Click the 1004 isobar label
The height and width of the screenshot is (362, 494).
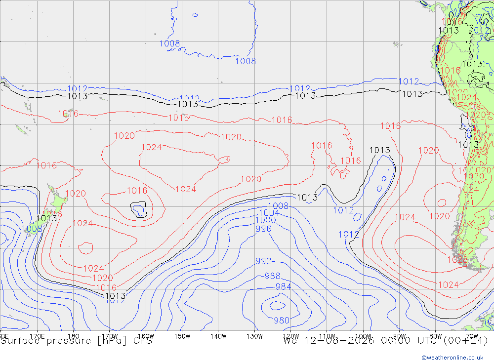click(x=269, y=213)
